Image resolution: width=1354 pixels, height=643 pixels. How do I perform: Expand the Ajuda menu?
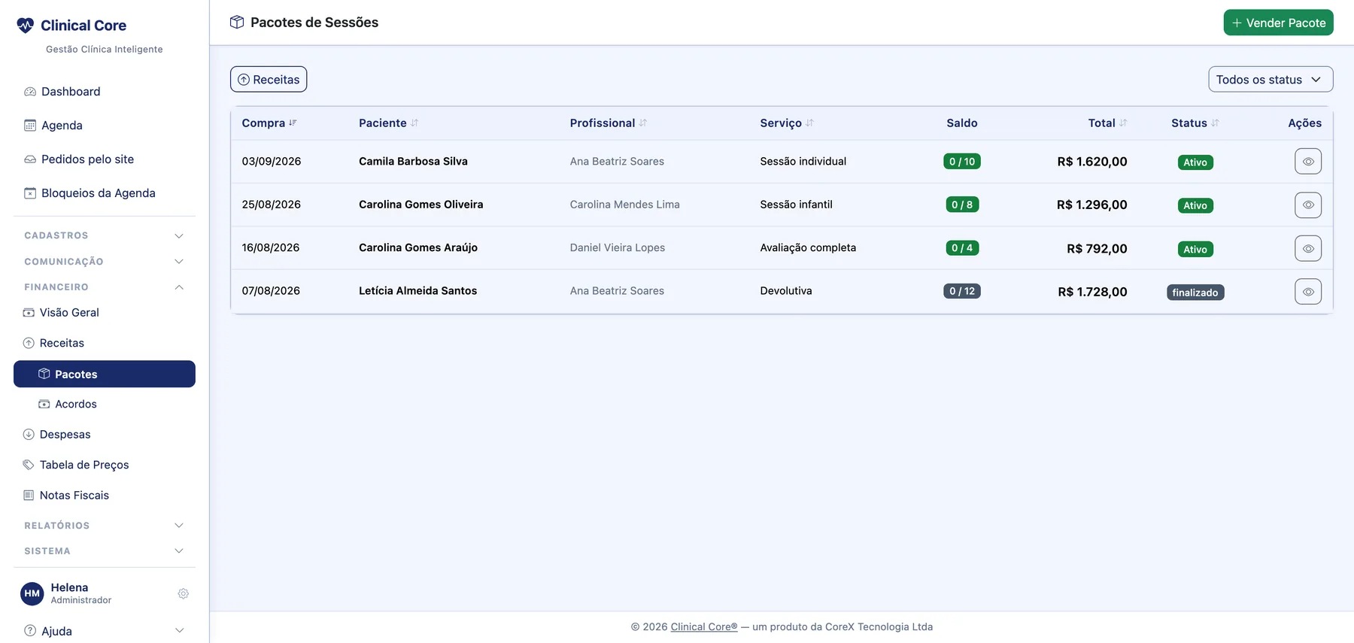coord(105,631)
